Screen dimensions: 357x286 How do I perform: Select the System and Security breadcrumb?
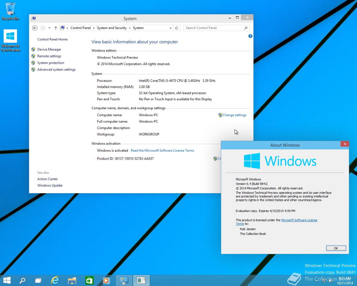(x=112, y=28)
